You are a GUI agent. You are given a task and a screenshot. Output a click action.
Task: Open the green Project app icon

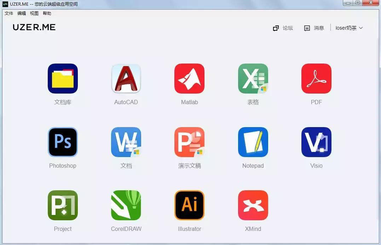point(63,205)
